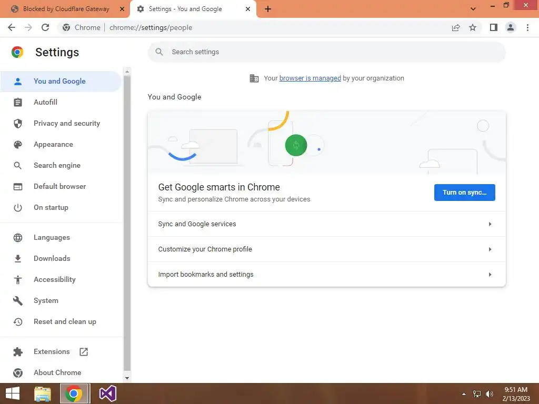Click sidebar scrollbar up arrow
The width and height of the screenshot is (539, 404).
(x=127, y=72)
